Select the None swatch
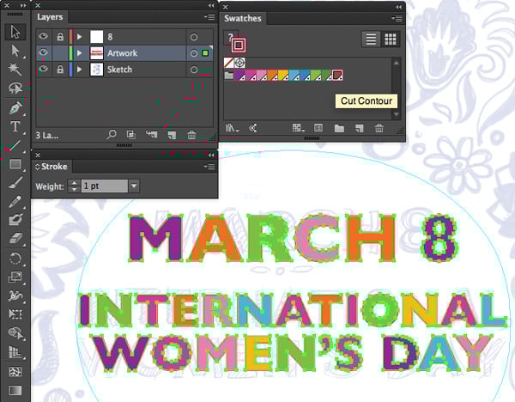The image size is (515, 402). coord(229,63)
